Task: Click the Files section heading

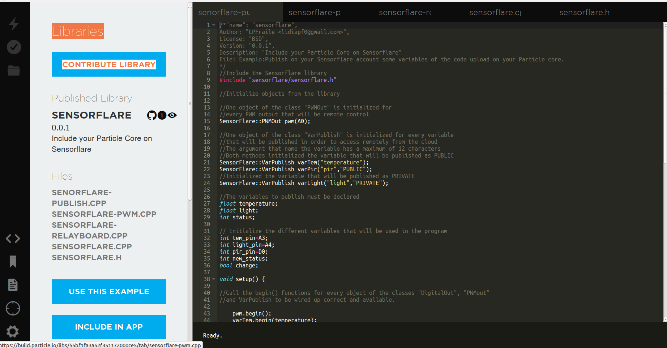Action: (x=62, y=176)
